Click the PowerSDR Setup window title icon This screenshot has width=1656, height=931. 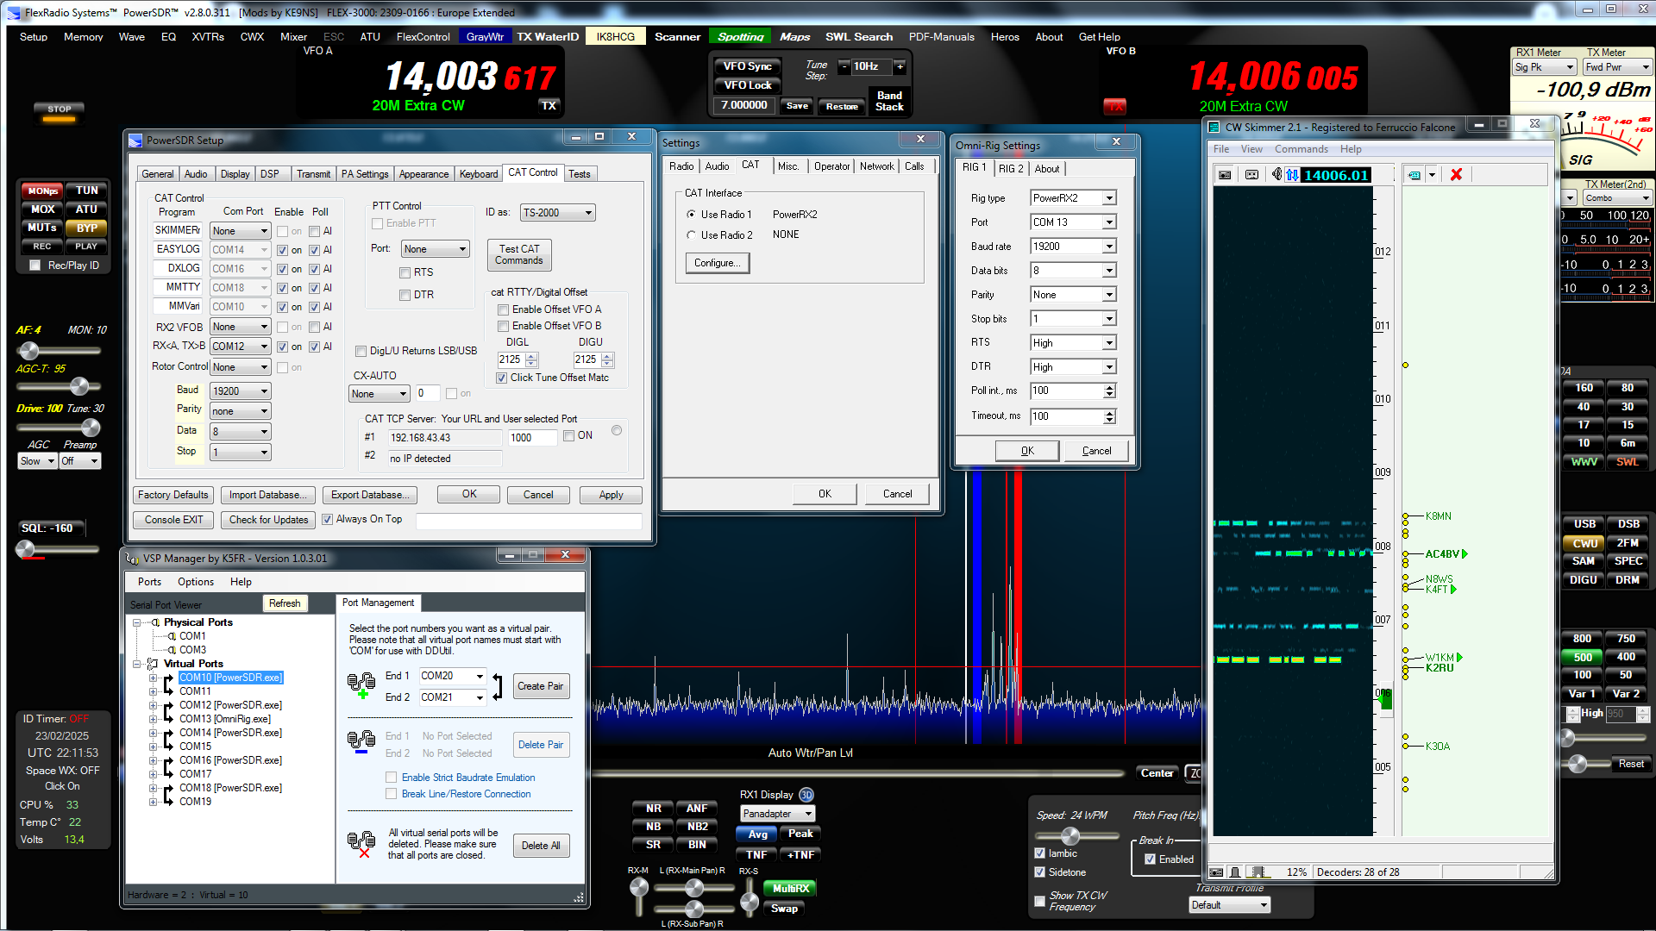pyautogui.click(x=135, y=140)
